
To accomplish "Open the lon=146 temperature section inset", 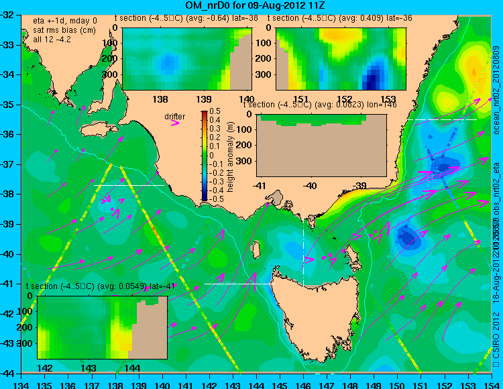I will [321, 146].
